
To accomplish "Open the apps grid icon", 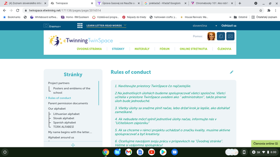I will (80, 26).
